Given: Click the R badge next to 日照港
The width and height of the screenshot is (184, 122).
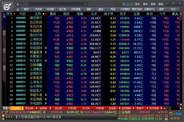Looking at the screenshot, I should point(40,65).
